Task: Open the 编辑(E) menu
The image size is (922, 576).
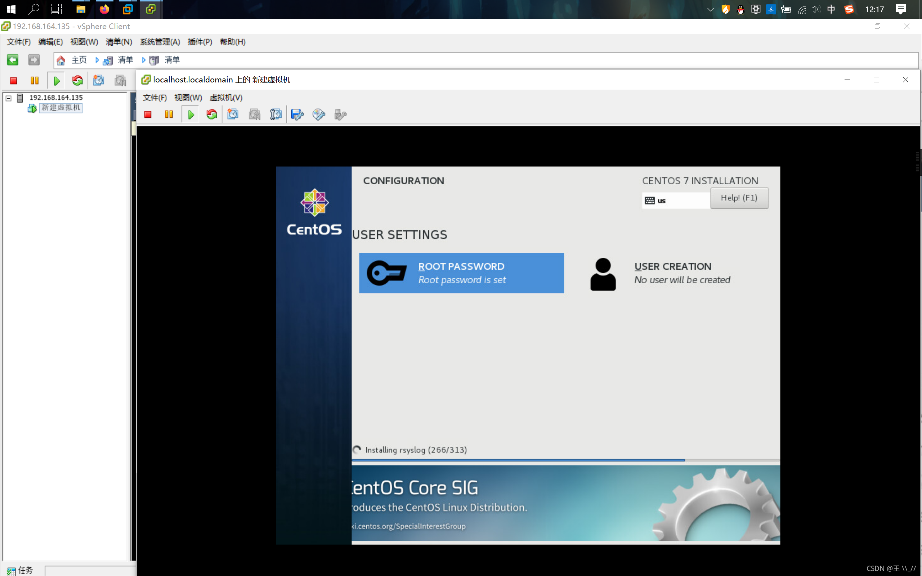Action: coord(50,42)
